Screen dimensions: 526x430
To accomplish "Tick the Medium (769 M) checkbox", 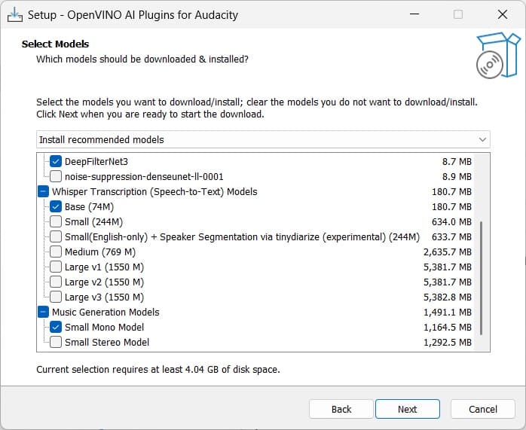I will tap(56, 252).
